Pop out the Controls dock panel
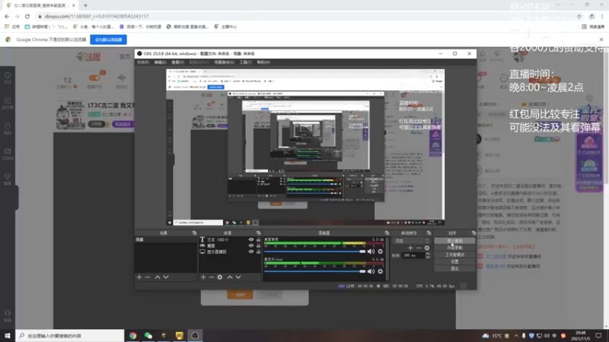609x342 pixels. coord(473,233)
